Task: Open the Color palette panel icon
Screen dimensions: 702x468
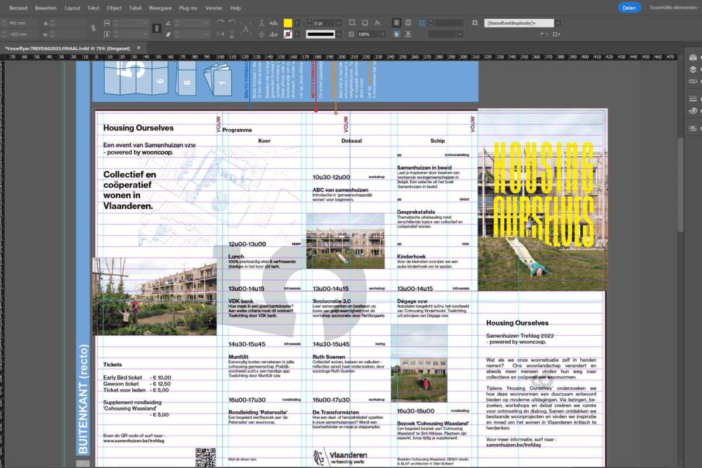Action: 693,110
